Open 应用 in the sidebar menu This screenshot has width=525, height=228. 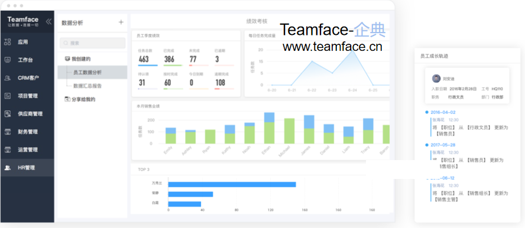point(27,42)
